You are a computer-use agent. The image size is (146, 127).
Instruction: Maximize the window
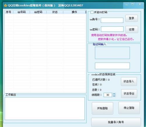click(x=133, y=4)
